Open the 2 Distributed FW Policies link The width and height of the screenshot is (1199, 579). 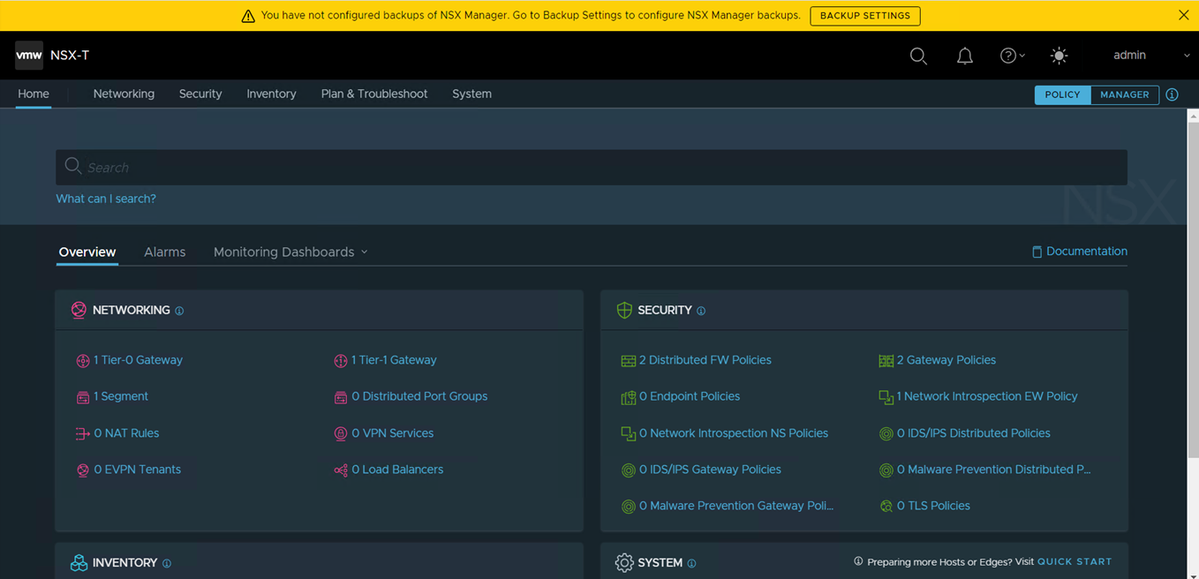[x=705, y=360]
